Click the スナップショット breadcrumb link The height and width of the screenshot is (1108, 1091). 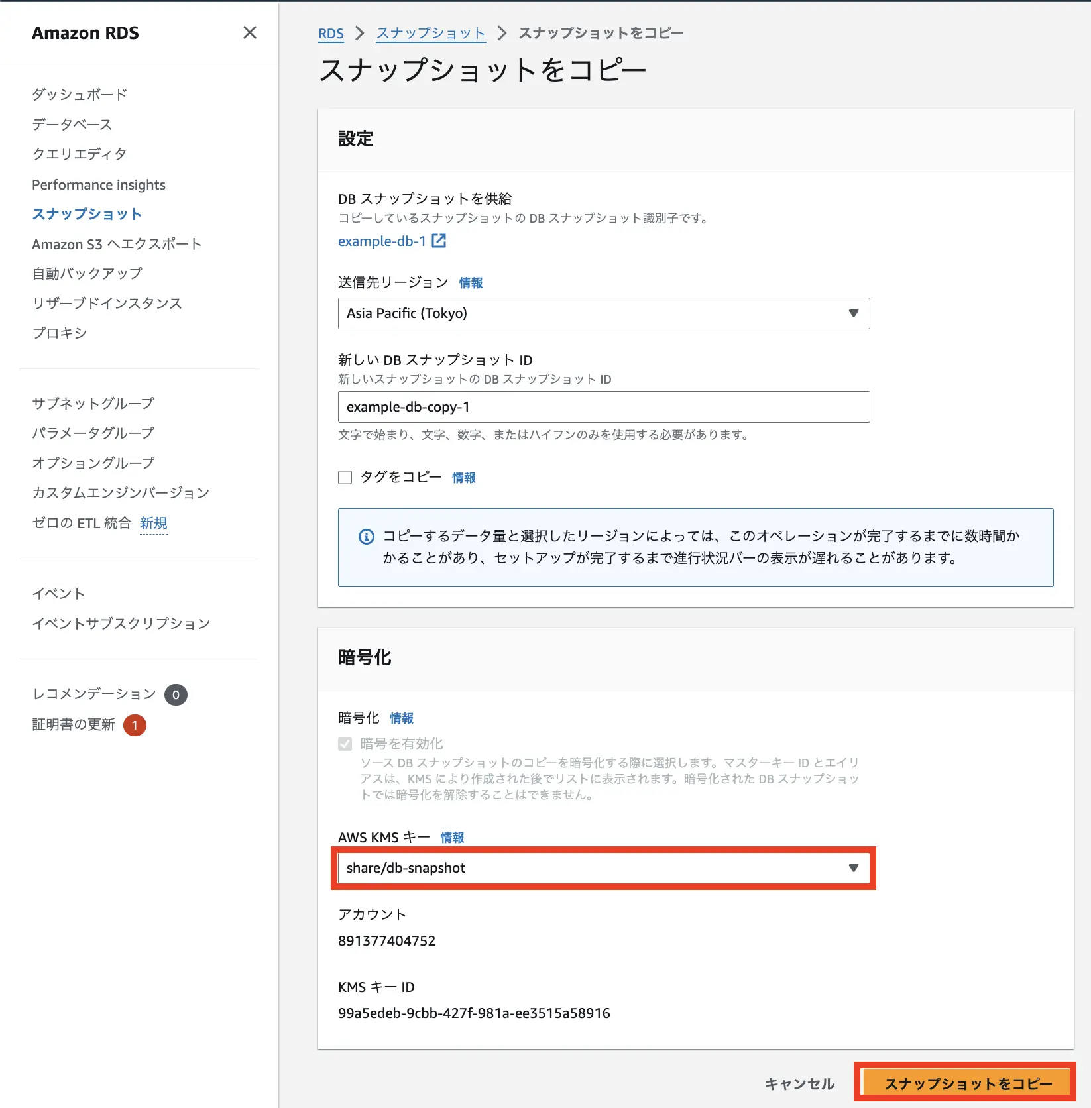[430, 33]
